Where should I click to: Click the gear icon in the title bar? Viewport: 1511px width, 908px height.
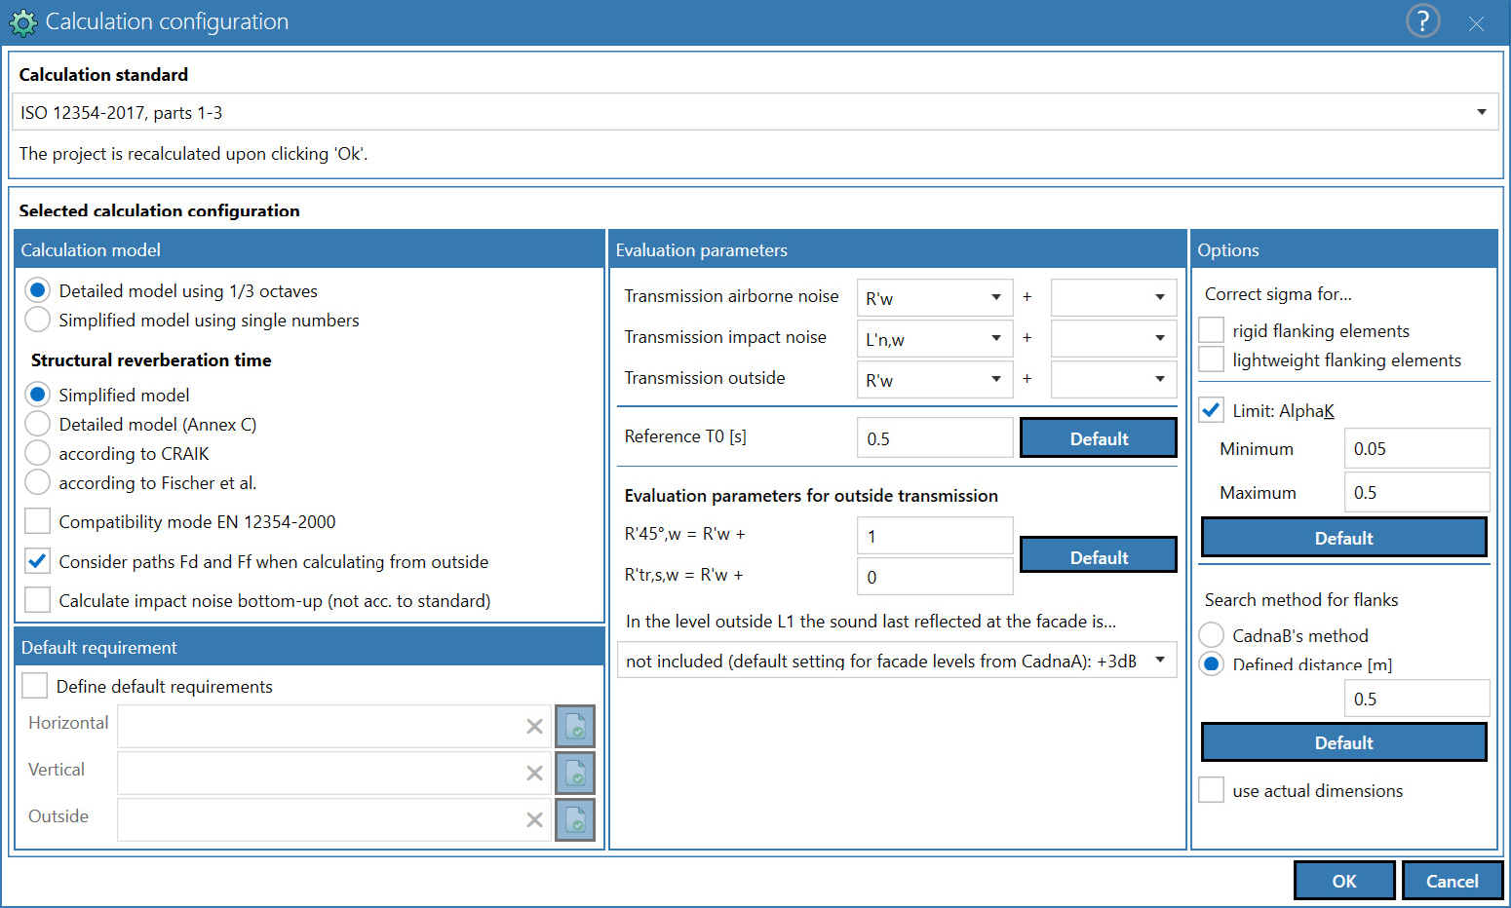[x=22, y=22]
